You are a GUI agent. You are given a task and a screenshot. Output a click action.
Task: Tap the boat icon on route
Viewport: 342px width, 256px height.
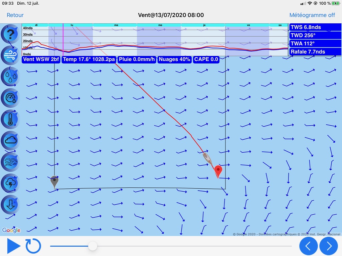pos(207,158)
